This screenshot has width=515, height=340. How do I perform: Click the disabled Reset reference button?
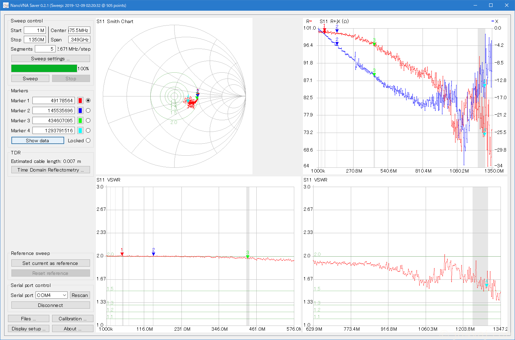pos(51,273)
